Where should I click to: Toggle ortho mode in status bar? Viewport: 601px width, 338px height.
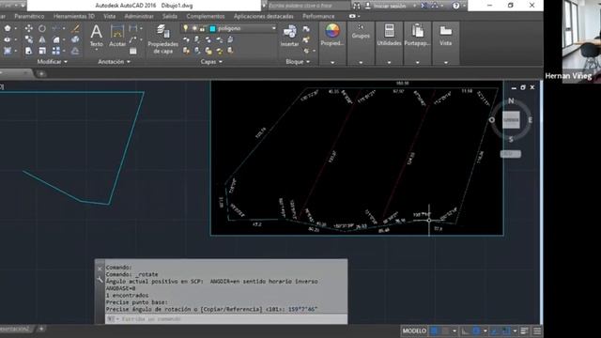coord(465,330)
